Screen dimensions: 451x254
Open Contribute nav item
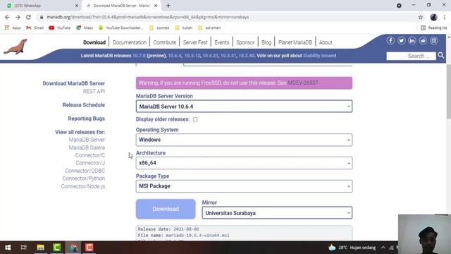tap(164, 42)
